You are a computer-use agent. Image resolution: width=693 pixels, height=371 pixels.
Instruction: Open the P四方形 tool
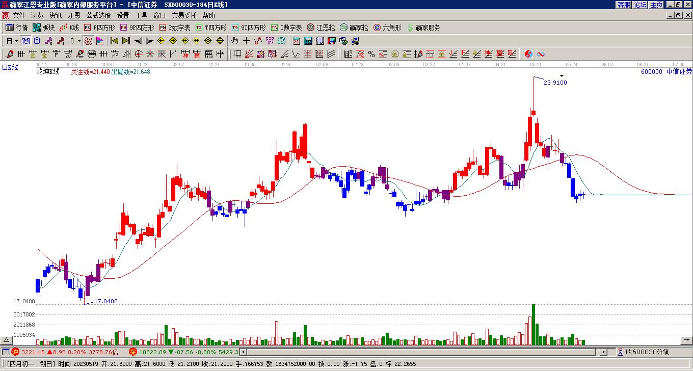[x=99, y=28]
